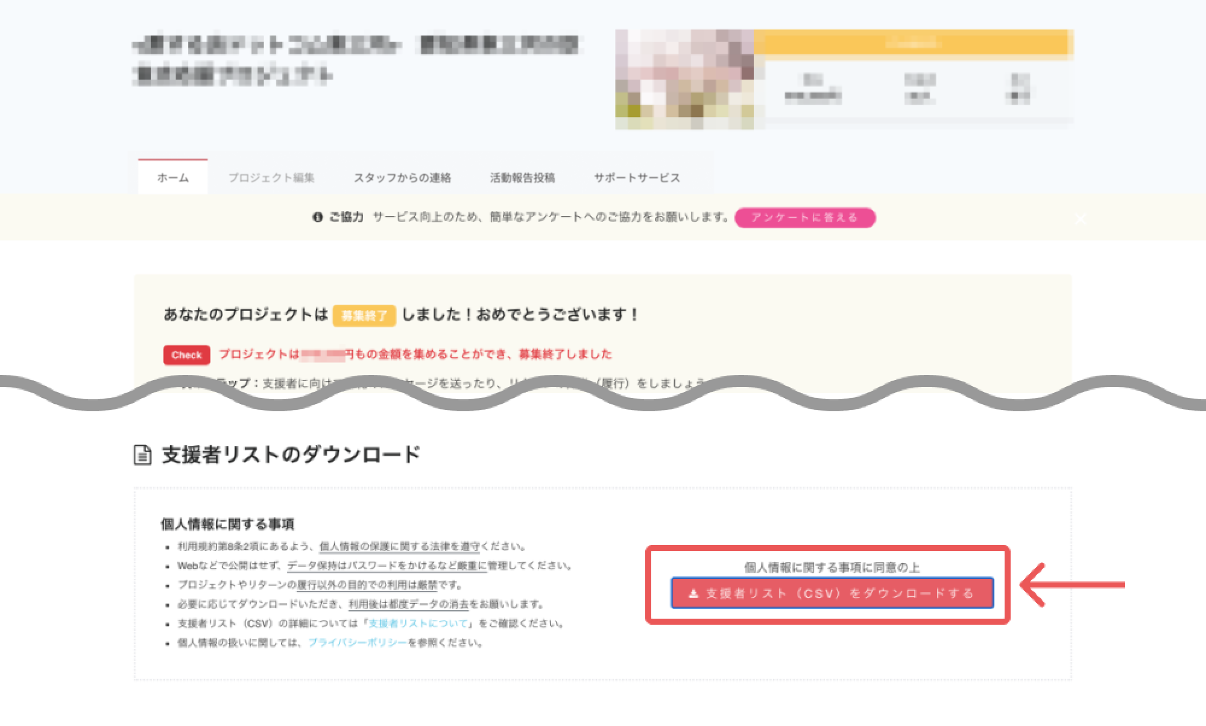
Task: Click the document icon by 支援者リストのダウンロード
Action: tap(142, 455)
